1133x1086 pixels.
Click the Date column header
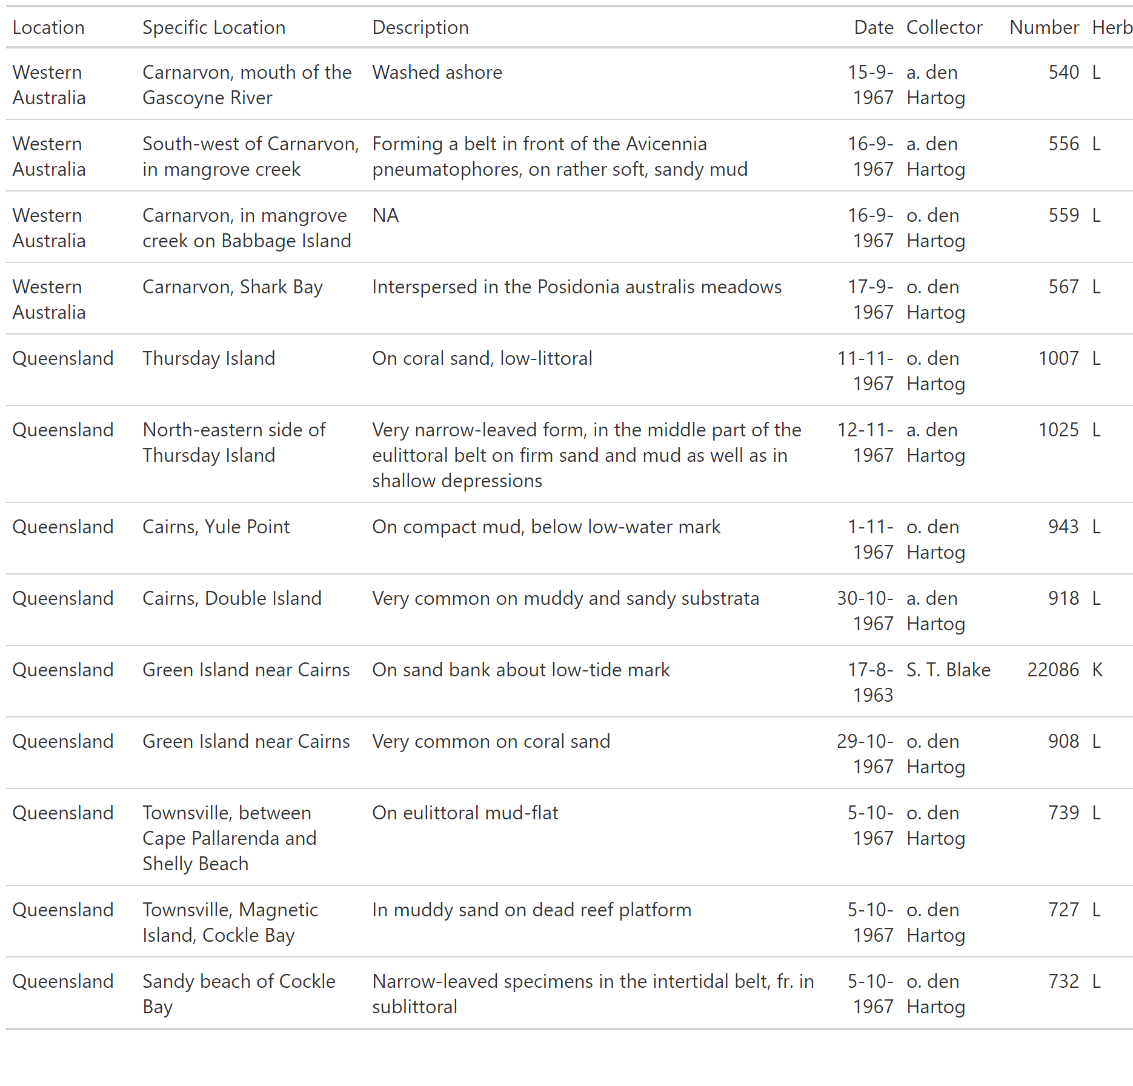pyautogui.click(x=874, y=27)
